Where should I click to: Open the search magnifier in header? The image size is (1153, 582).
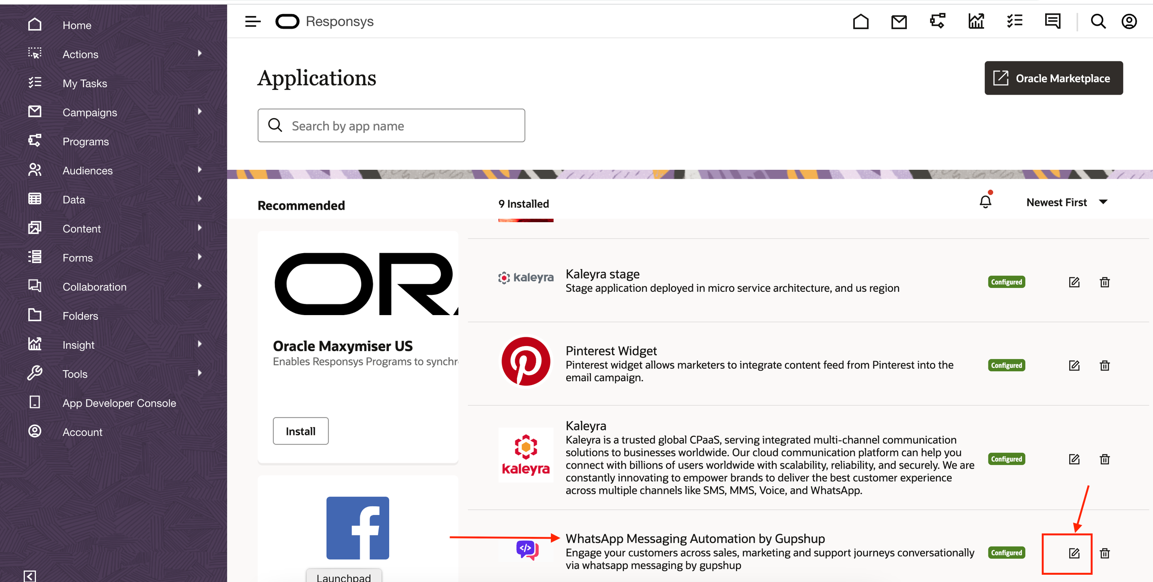[x=1098, y=21]
